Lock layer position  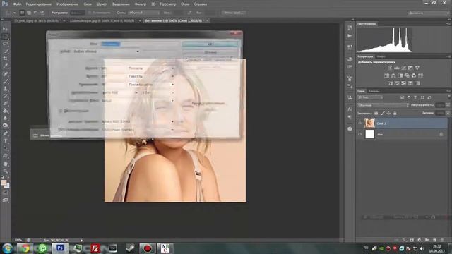tap(388, 113)
